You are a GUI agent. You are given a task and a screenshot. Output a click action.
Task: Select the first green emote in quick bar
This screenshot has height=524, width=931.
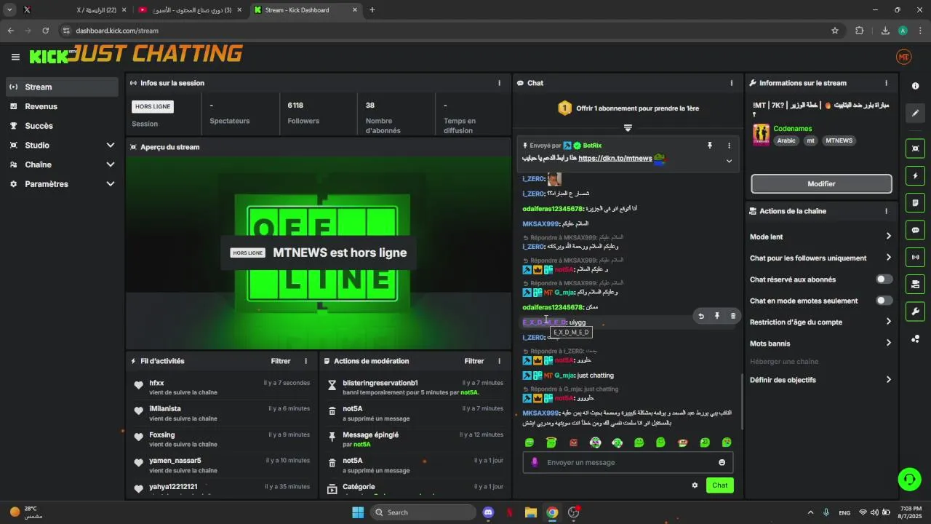[x=530, y=442]
